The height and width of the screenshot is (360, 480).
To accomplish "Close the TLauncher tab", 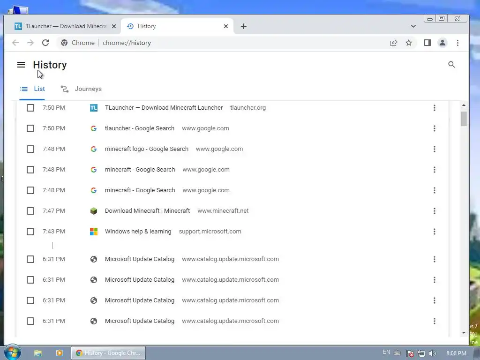I will (x=114, y=26).
